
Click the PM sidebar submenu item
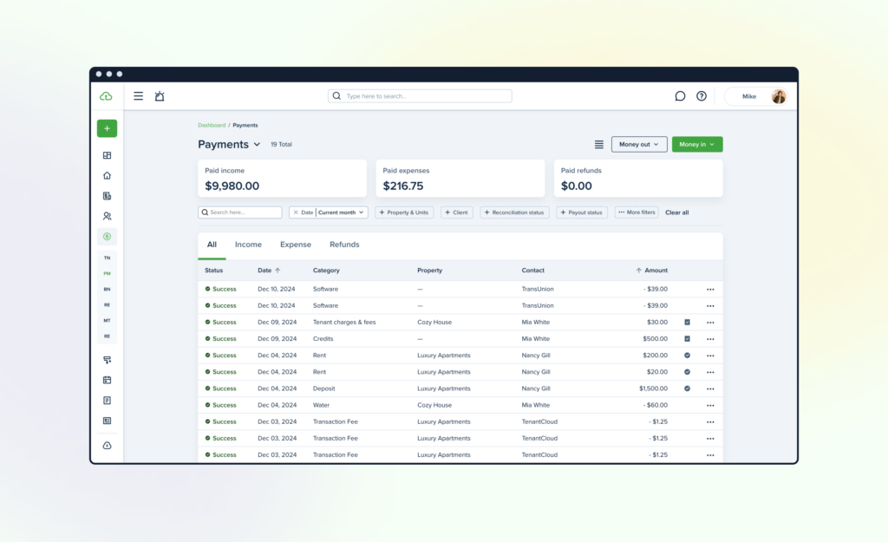click(x=107, y=273)
